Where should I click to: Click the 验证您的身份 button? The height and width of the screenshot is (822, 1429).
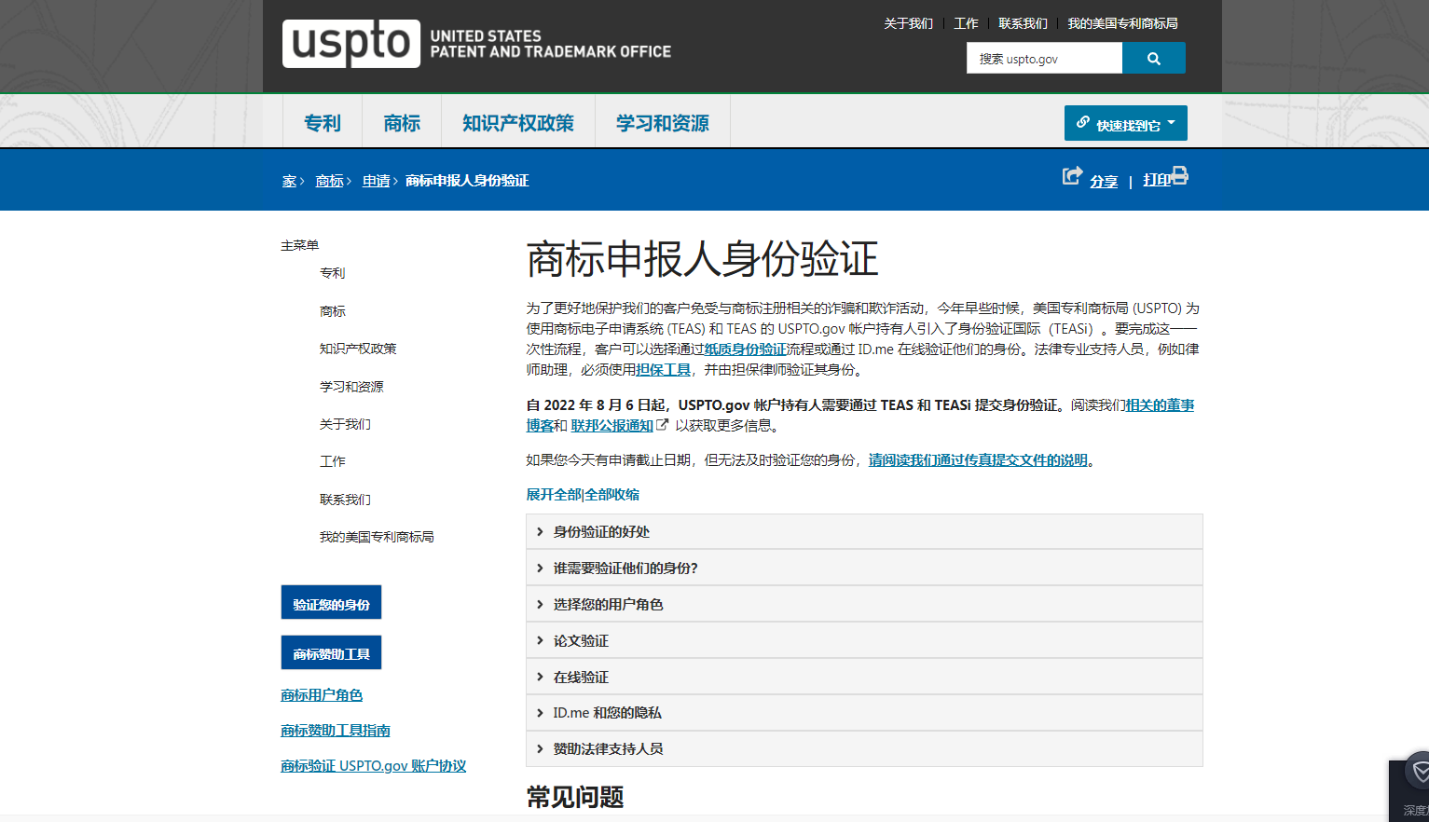pos(331,601)
